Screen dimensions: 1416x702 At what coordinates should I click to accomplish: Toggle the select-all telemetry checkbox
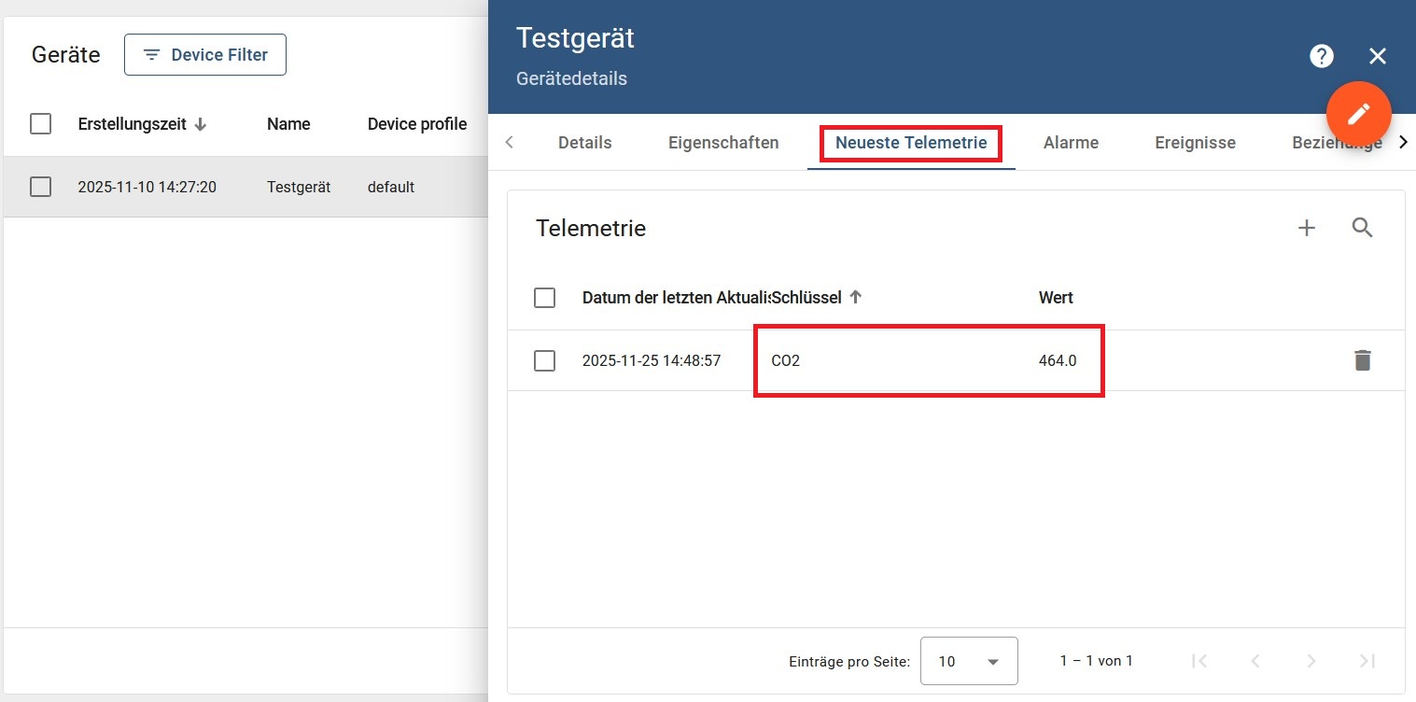tap(544, 298)
